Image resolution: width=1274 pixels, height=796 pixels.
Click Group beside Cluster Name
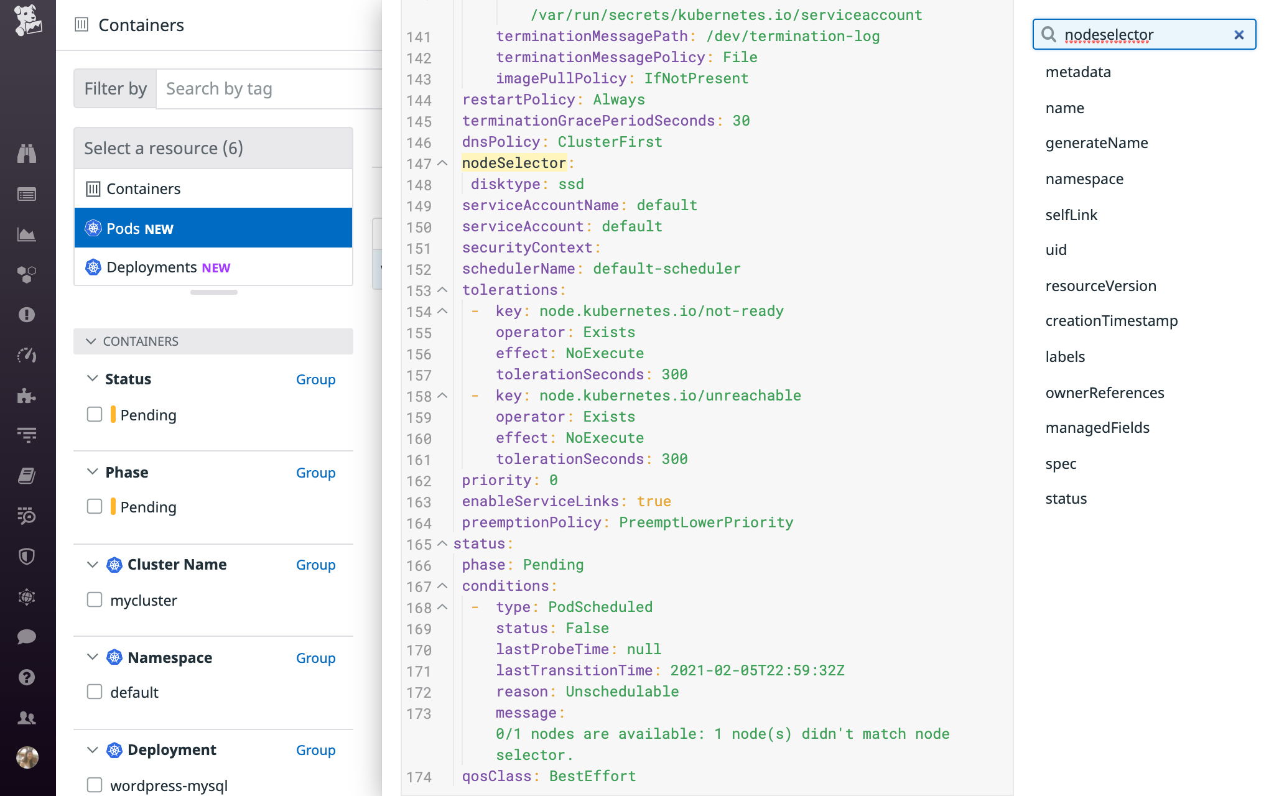tap(315, 565)
